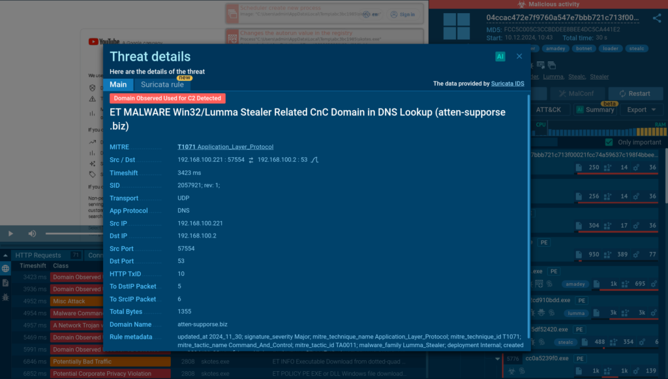Click the AI badge in Threat details
The image size is (668, 379).
coord(500,56)
